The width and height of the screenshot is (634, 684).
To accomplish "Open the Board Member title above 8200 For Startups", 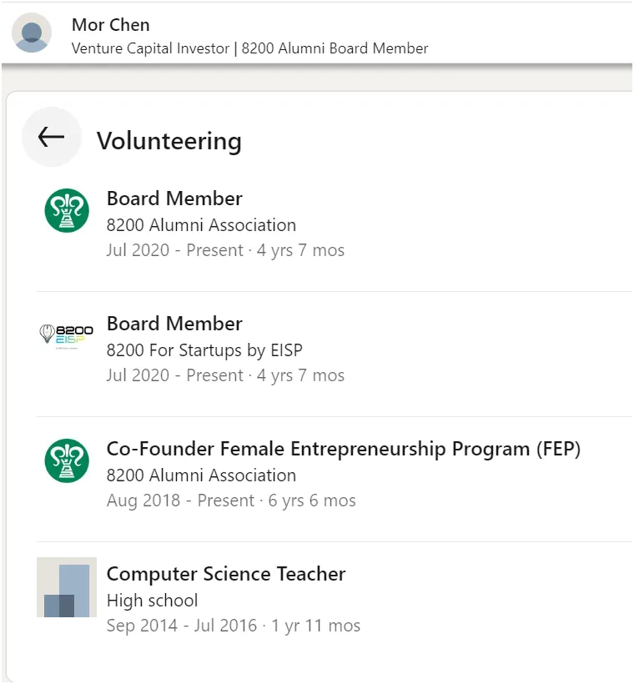I will click(174, 324).
